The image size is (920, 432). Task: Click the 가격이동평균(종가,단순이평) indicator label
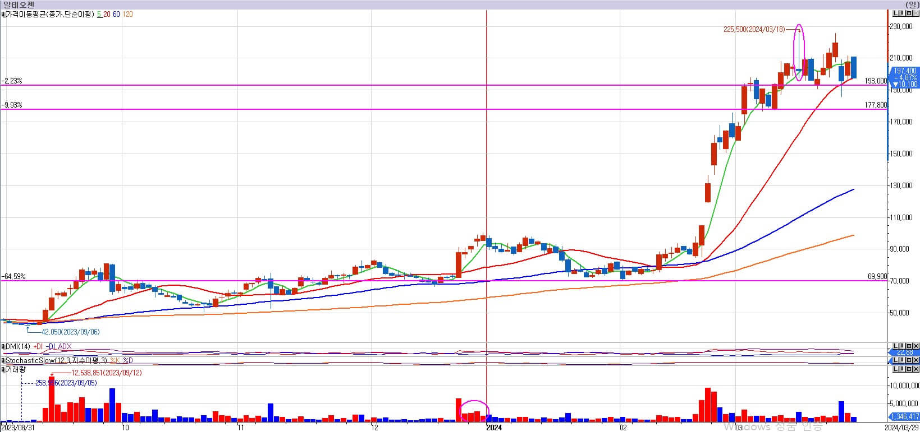click(51, 14)
